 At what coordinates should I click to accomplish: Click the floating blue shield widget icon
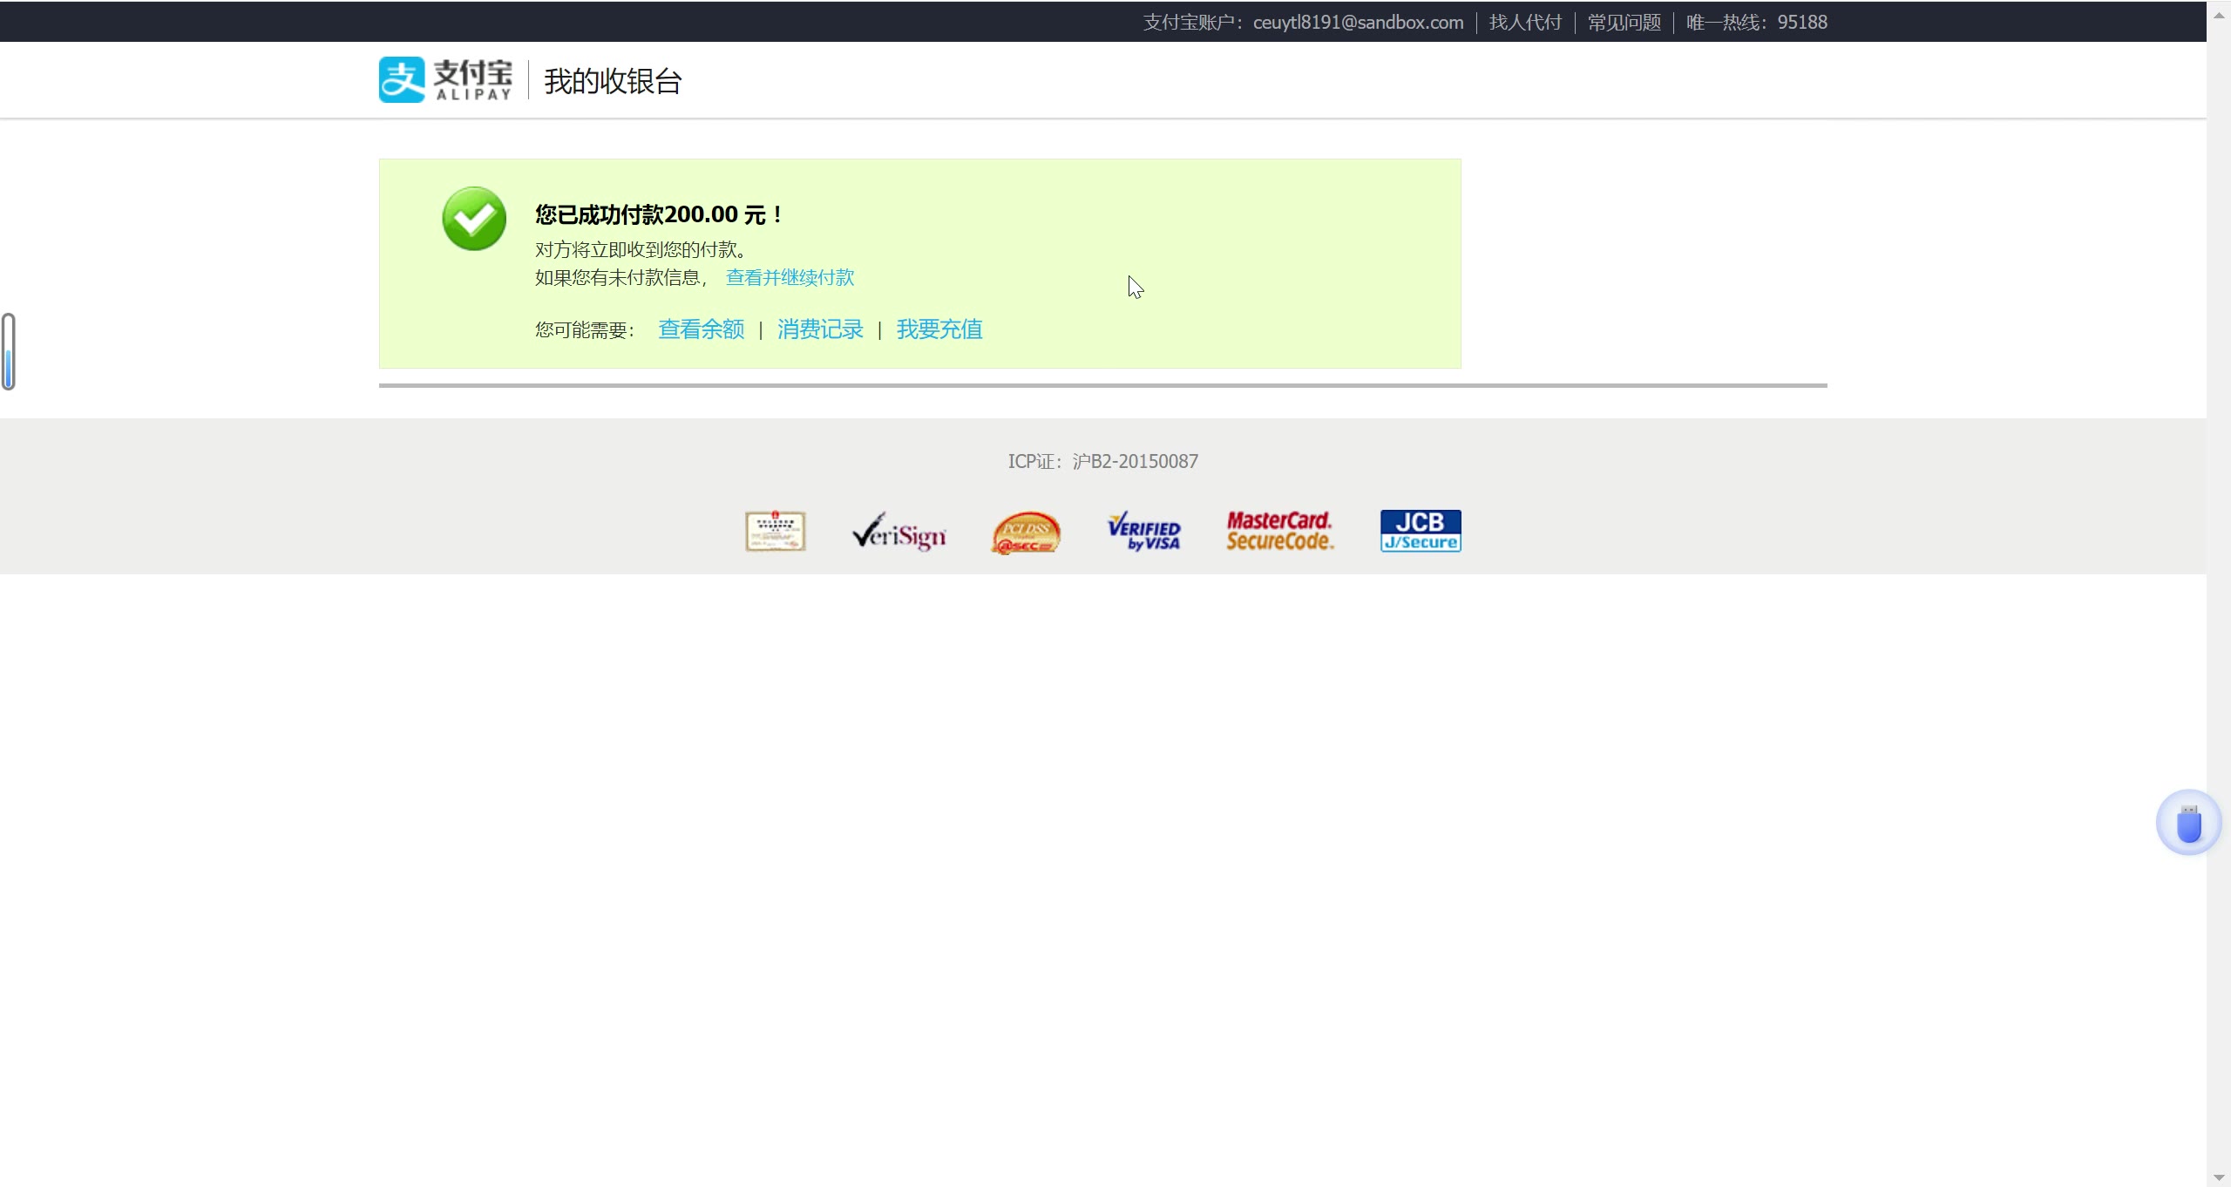[x=2188, y=823]
